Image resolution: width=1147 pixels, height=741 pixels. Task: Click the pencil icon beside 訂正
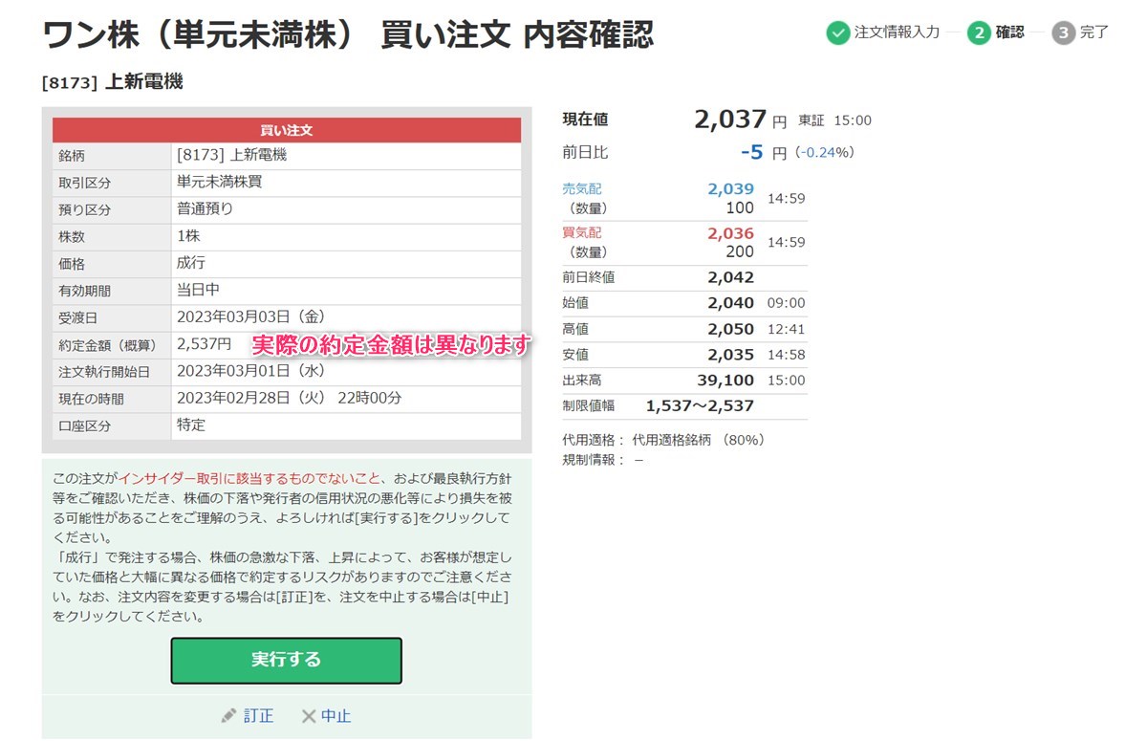point(228,716)
